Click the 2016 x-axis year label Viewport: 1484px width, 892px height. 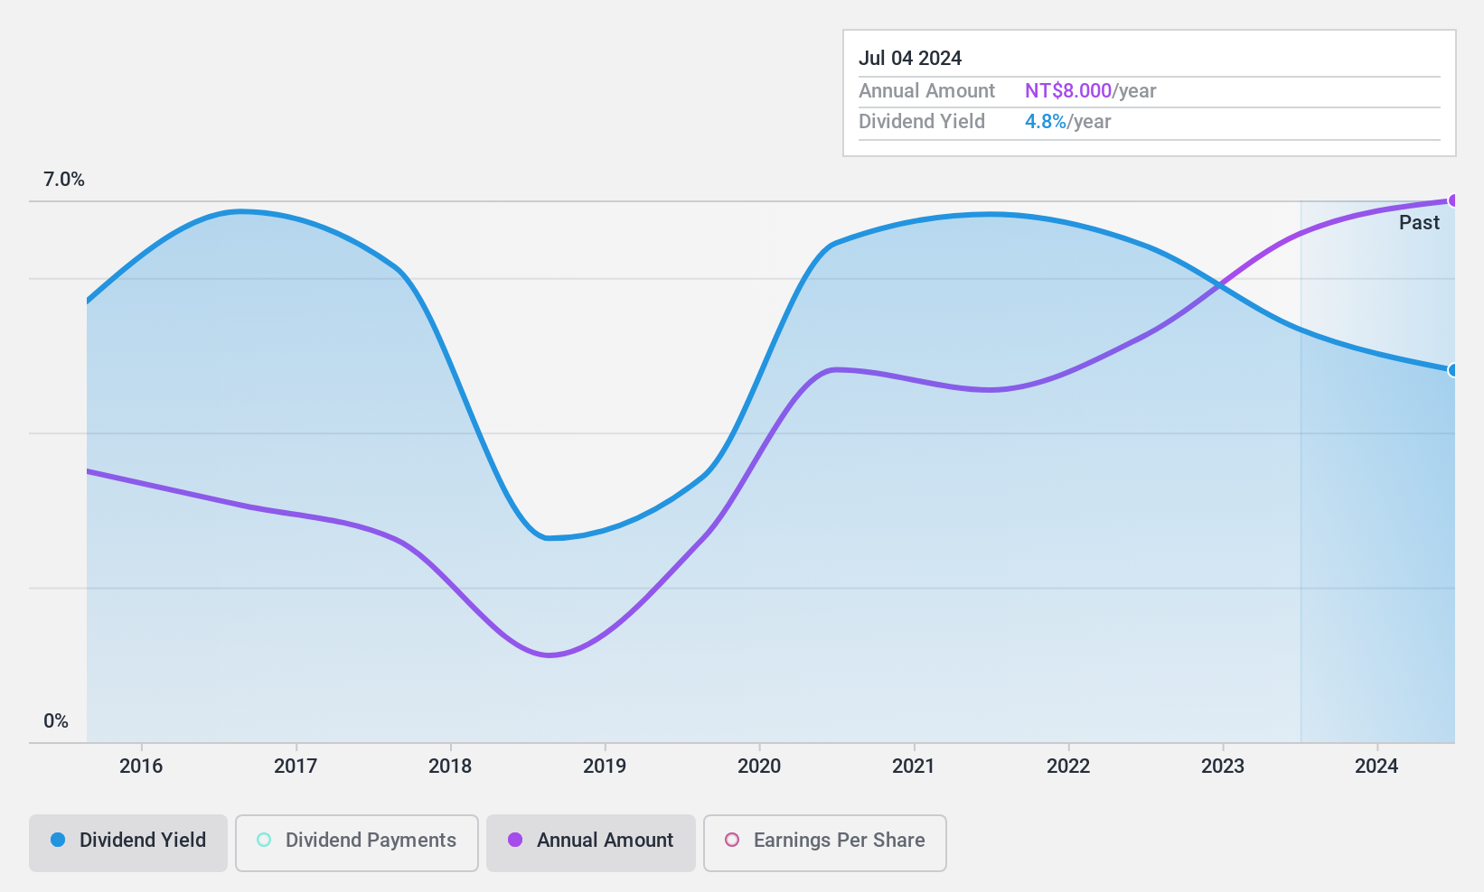pos(141,767)
